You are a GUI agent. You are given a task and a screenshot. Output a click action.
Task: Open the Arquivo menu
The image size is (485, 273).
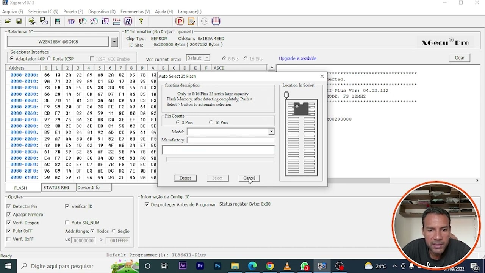click(x=13, y=11)
